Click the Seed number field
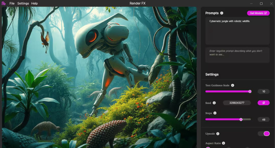The width and height of the screenshot is (275, 148). tap(237, 103)
